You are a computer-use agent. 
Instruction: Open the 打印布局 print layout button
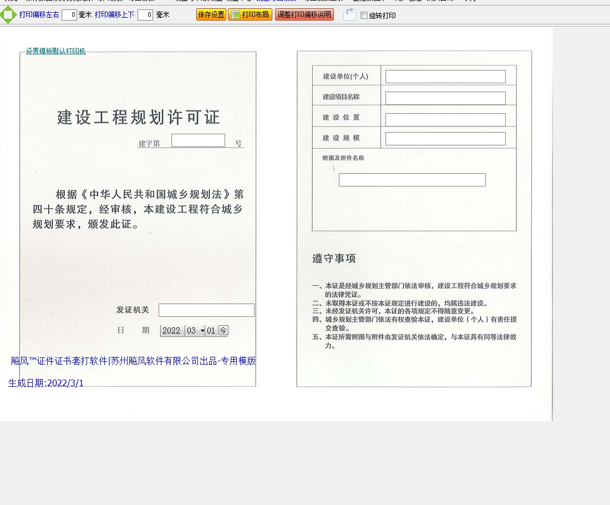[250, 15]
